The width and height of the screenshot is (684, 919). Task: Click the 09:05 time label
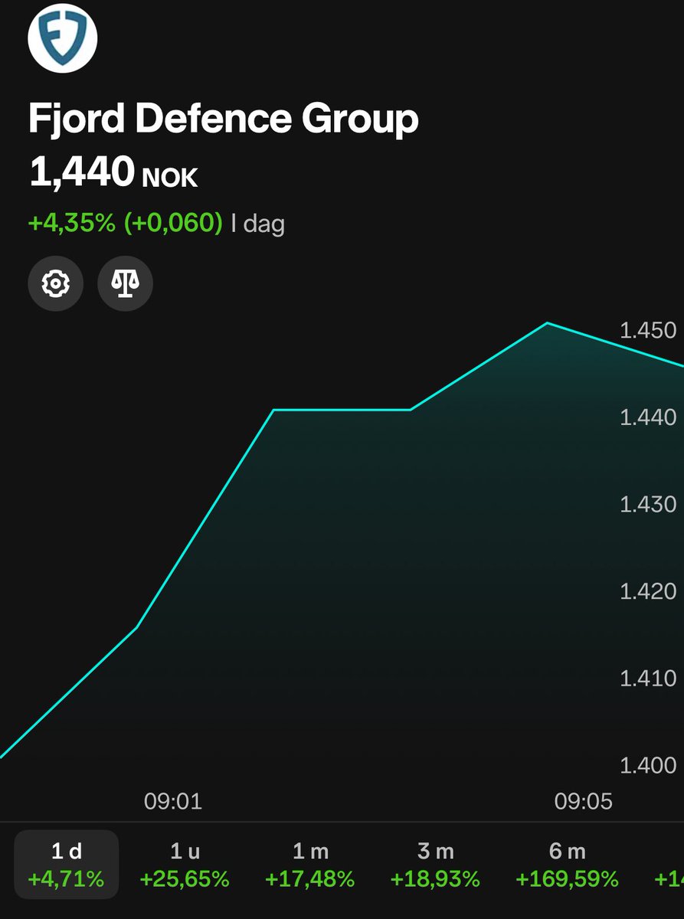pyautogui.click(x=584, y=802)
